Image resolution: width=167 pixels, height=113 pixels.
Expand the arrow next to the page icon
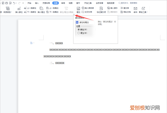click(34, 43)
